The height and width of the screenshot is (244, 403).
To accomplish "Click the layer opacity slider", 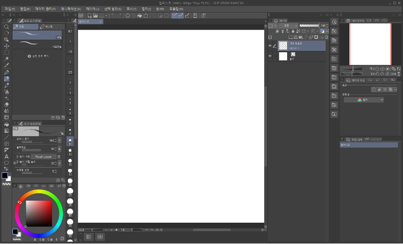I will click(309, 25).
